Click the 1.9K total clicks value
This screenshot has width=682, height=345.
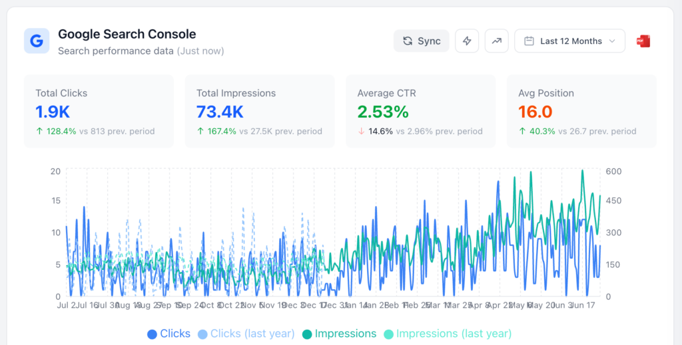click(x=53, y=112)
